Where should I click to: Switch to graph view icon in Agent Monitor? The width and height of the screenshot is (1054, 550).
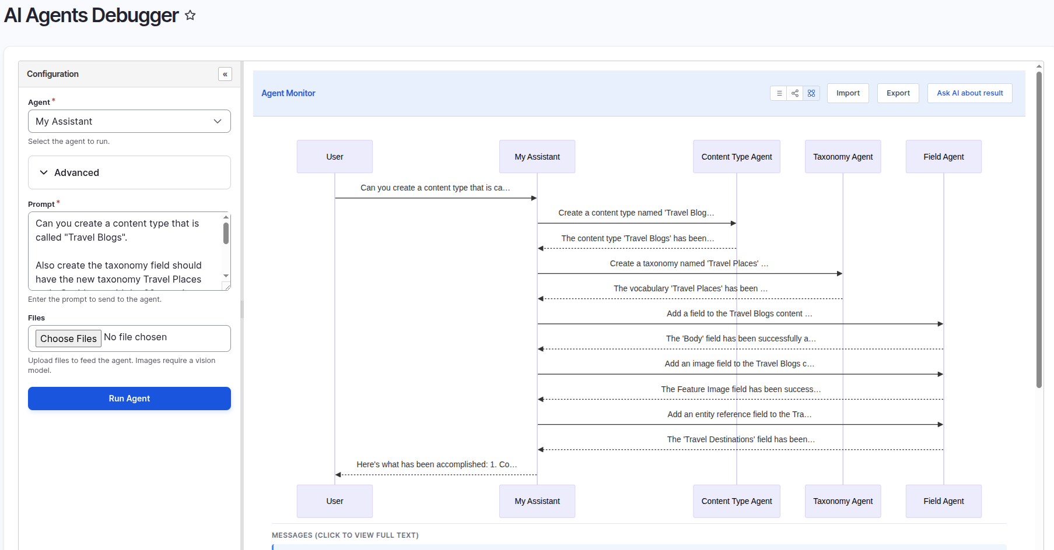coord(795,93)
